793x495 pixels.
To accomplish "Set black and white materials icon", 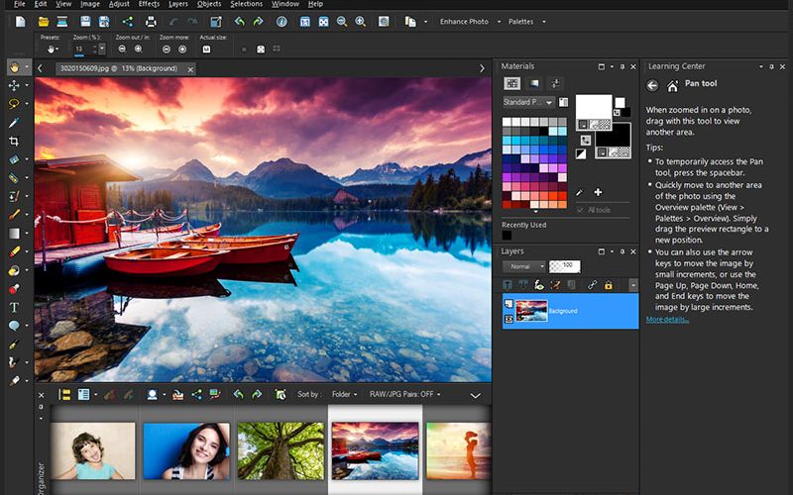I will [x=581, y=154].
